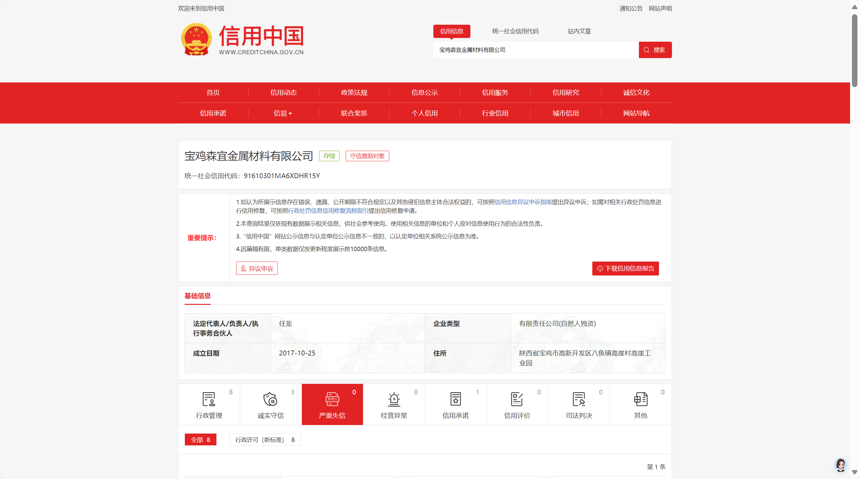Screen dimensions: 859x479
Task: Open 联合奖惩 menu item
Action: point(354,113)
